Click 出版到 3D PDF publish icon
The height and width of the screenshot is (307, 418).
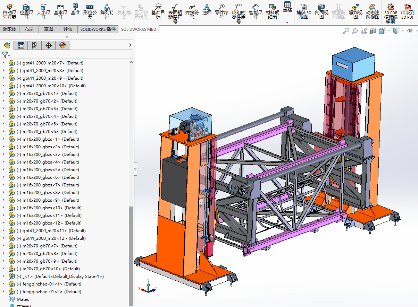click(x=408, y=11)
